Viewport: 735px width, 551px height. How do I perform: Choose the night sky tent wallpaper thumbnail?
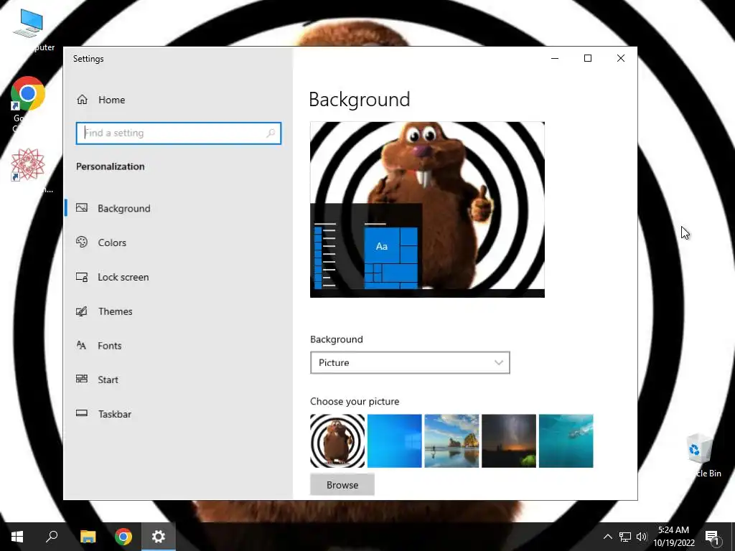[x=509, y=441]
